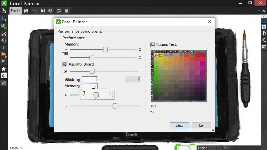Select the F text tool in left toolbox

3,62
